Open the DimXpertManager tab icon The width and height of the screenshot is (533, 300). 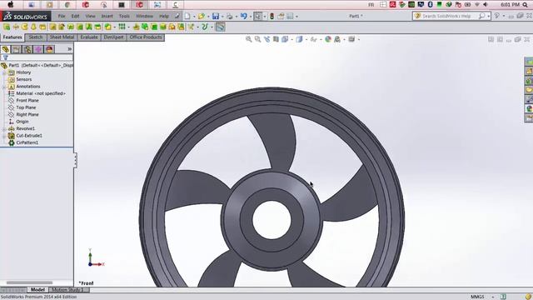pyautogui.click(x=38, y=49)
